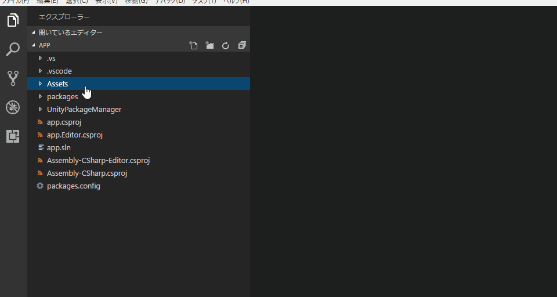
Task: Click the エクスプローラー panel title
Action: pyautogui.click(x=64, y=17)
